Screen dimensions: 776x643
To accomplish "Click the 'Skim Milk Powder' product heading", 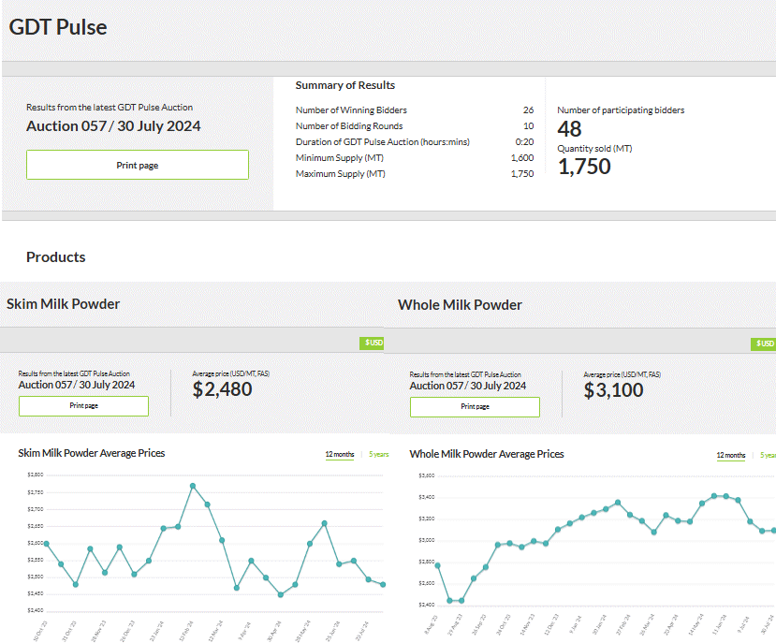I will 63,303.
